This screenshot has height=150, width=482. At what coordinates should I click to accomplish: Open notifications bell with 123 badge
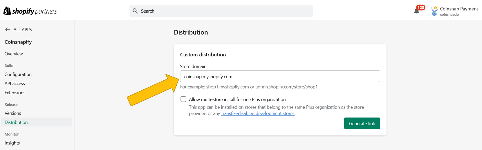[x=417, y=11]
